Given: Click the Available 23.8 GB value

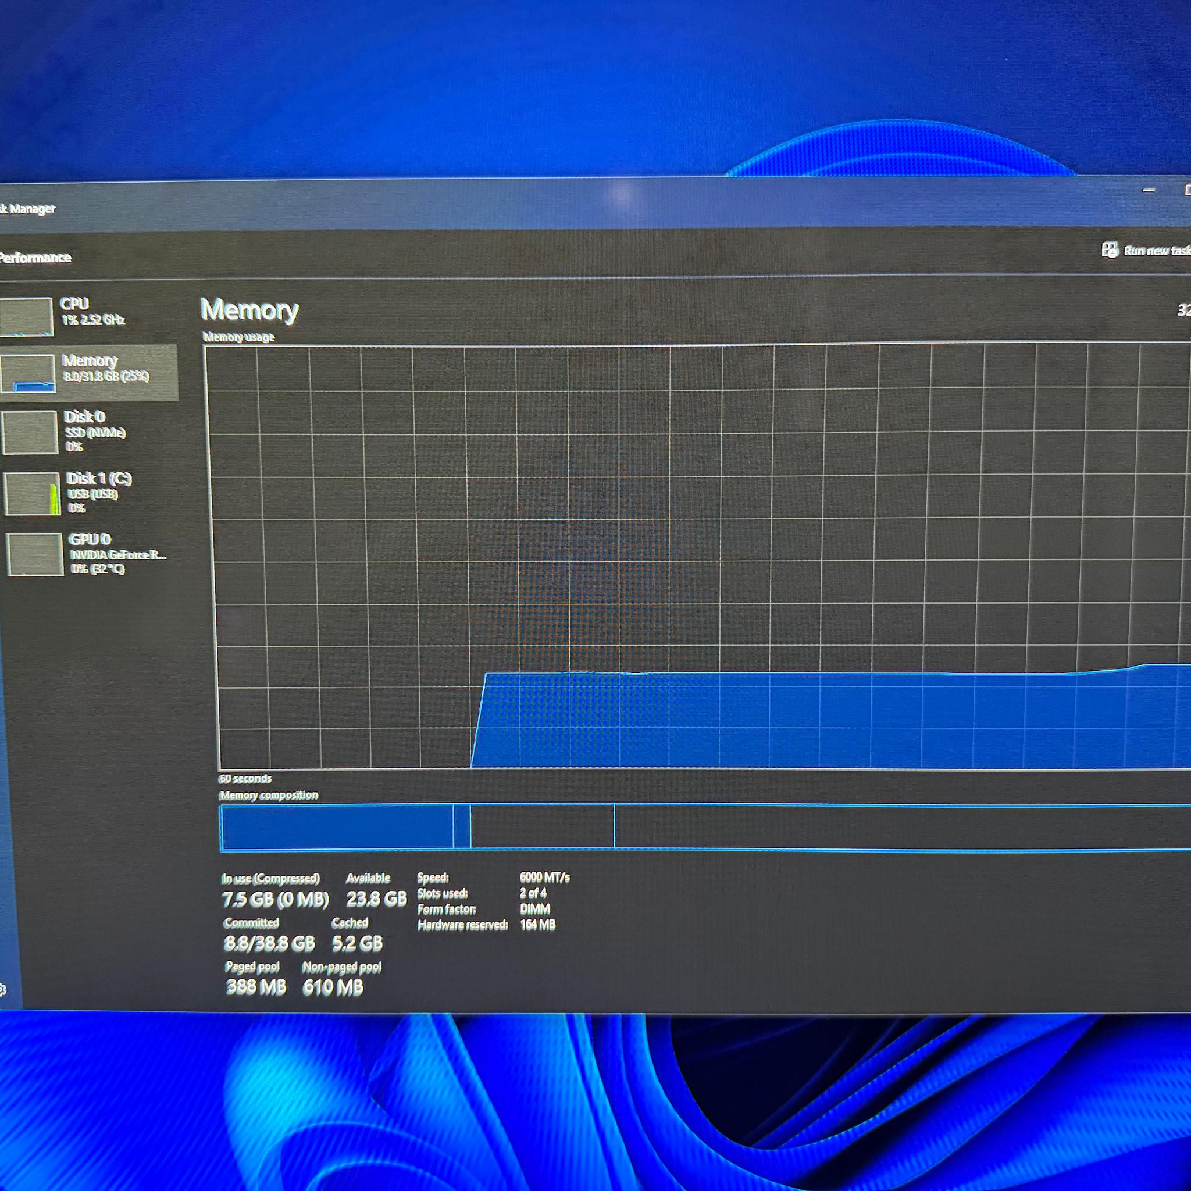Looking at the screenshot, I should 376,899.
